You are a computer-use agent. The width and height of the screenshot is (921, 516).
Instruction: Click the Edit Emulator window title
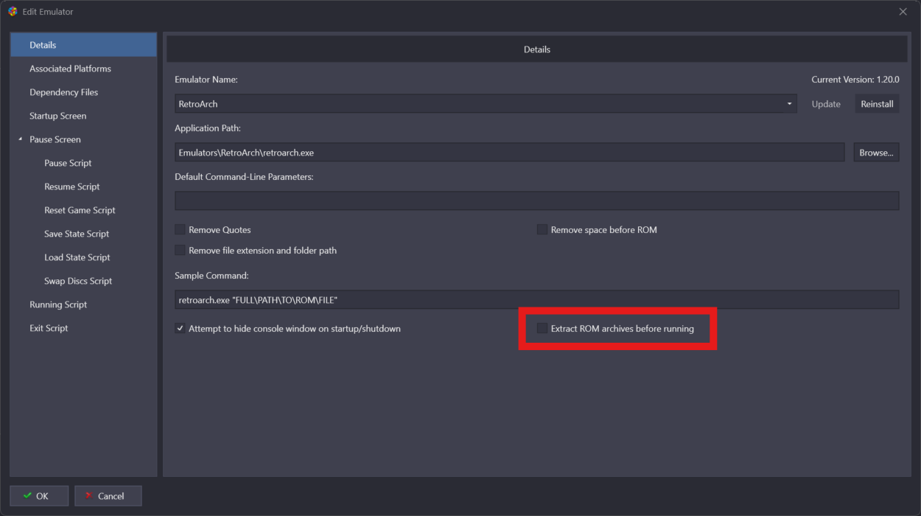48,12
